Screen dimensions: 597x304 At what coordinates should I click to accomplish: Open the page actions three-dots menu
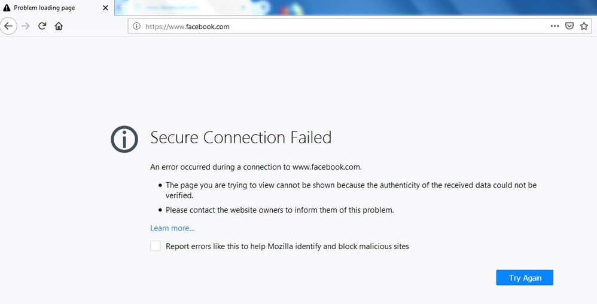[555, 26]
